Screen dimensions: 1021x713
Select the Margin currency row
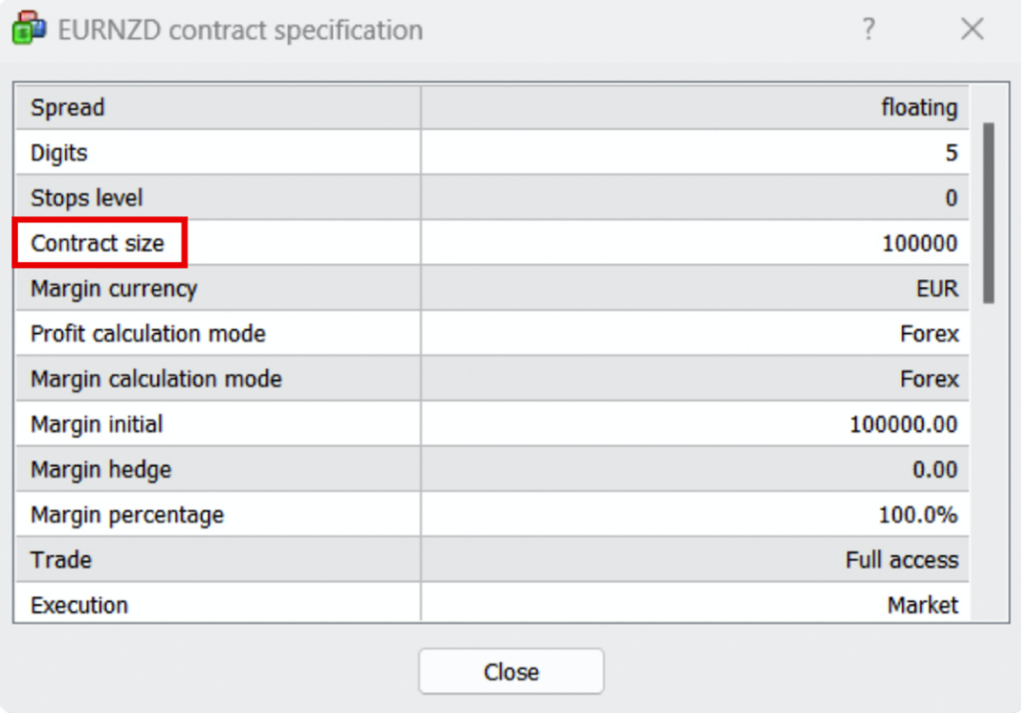click(493, 288)
